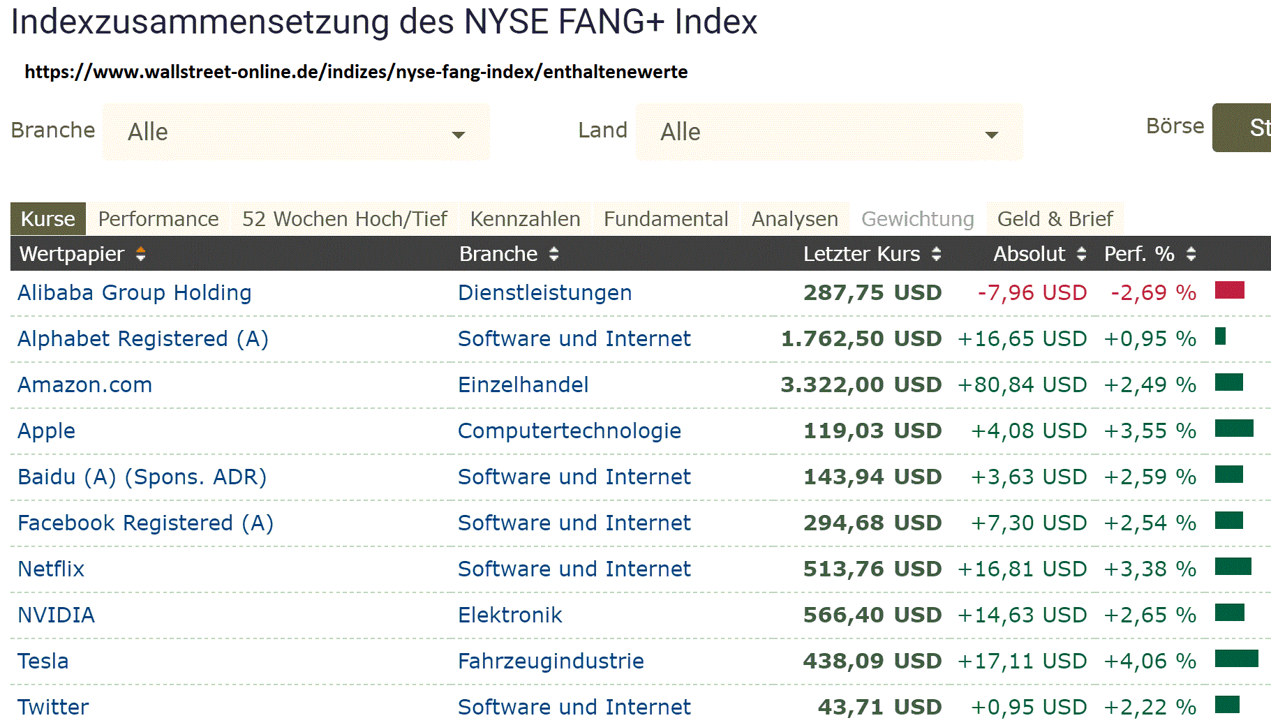The image size is (1271, 725).
Task: Sort by Letzter Kurs arrows icon
Action: (936, 254)
